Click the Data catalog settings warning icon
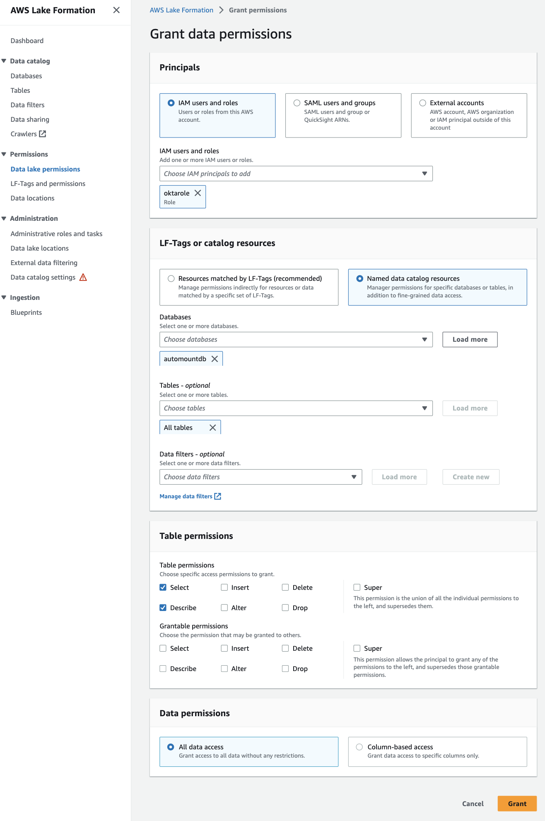 click(83, 277)
